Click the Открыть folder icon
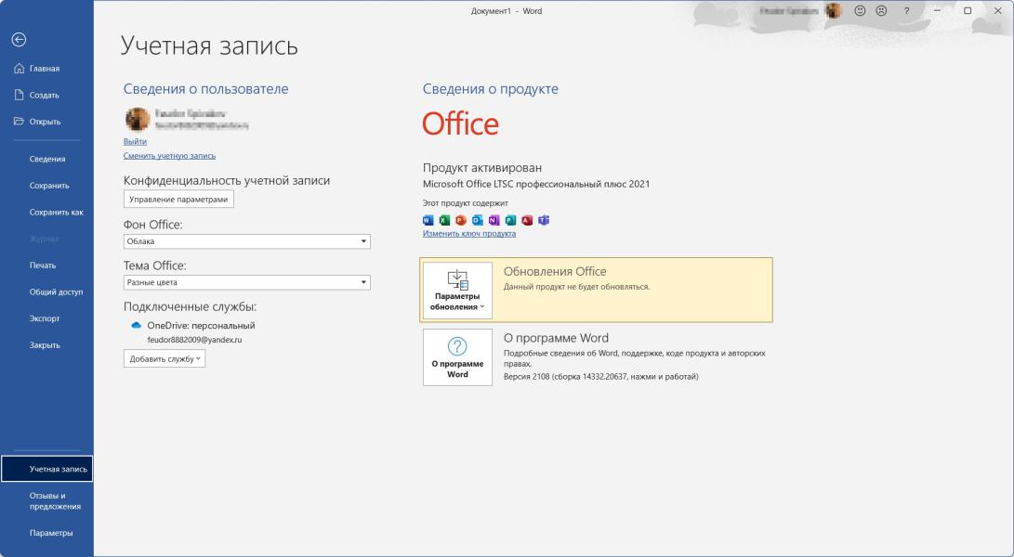The width and height of the screenshot is (1014, 557). pos(19,121)
